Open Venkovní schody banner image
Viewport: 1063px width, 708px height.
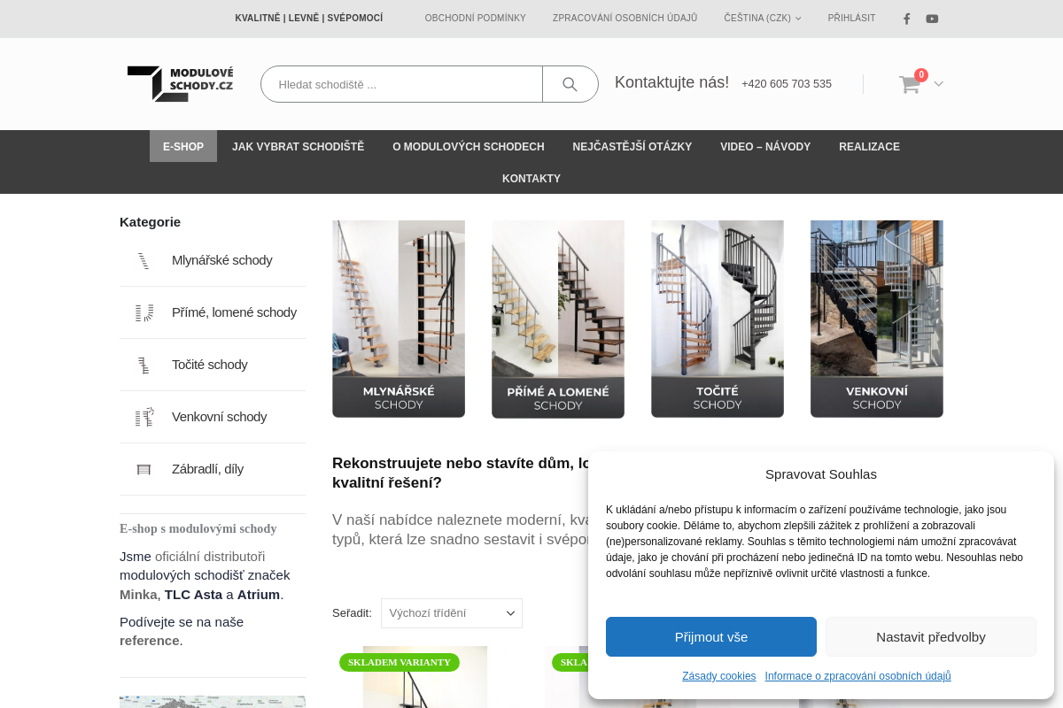877,319
